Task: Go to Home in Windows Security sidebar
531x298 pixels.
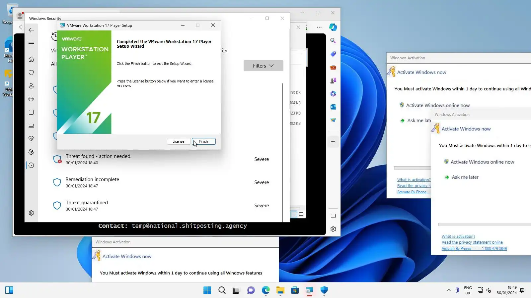Action: coord(31,59)
